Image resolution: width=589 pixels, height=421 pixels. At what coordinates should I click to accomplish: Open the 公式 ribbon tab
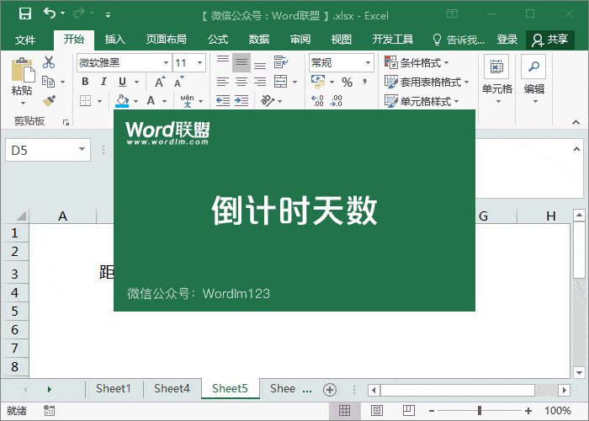tap(218, 40)
